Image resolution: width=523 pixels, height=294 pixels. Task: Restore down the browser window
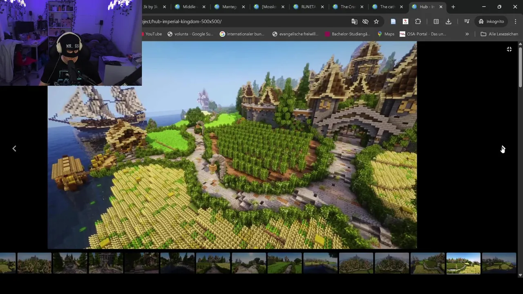(x=499, y=7)
